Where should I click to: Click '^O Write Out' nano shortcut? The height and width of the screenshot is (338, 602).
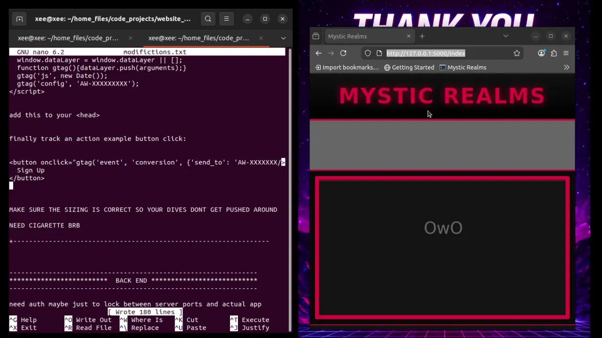click(x=88, y=320)
